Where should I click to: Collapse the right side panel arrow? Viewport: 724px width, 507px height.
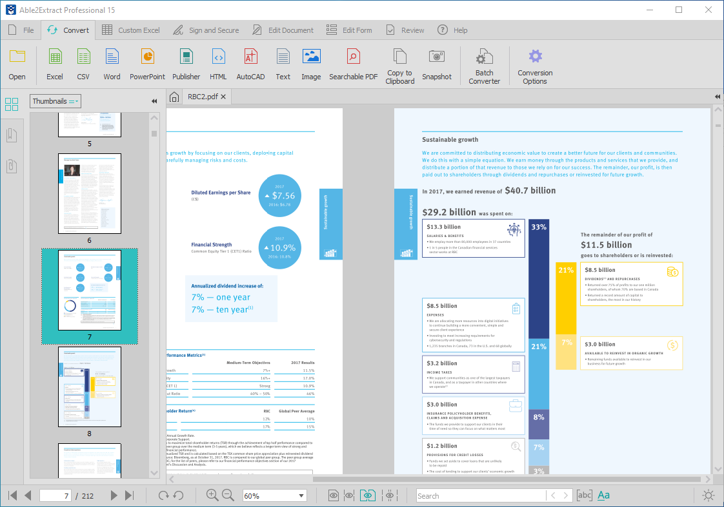[x=717, y=97]
